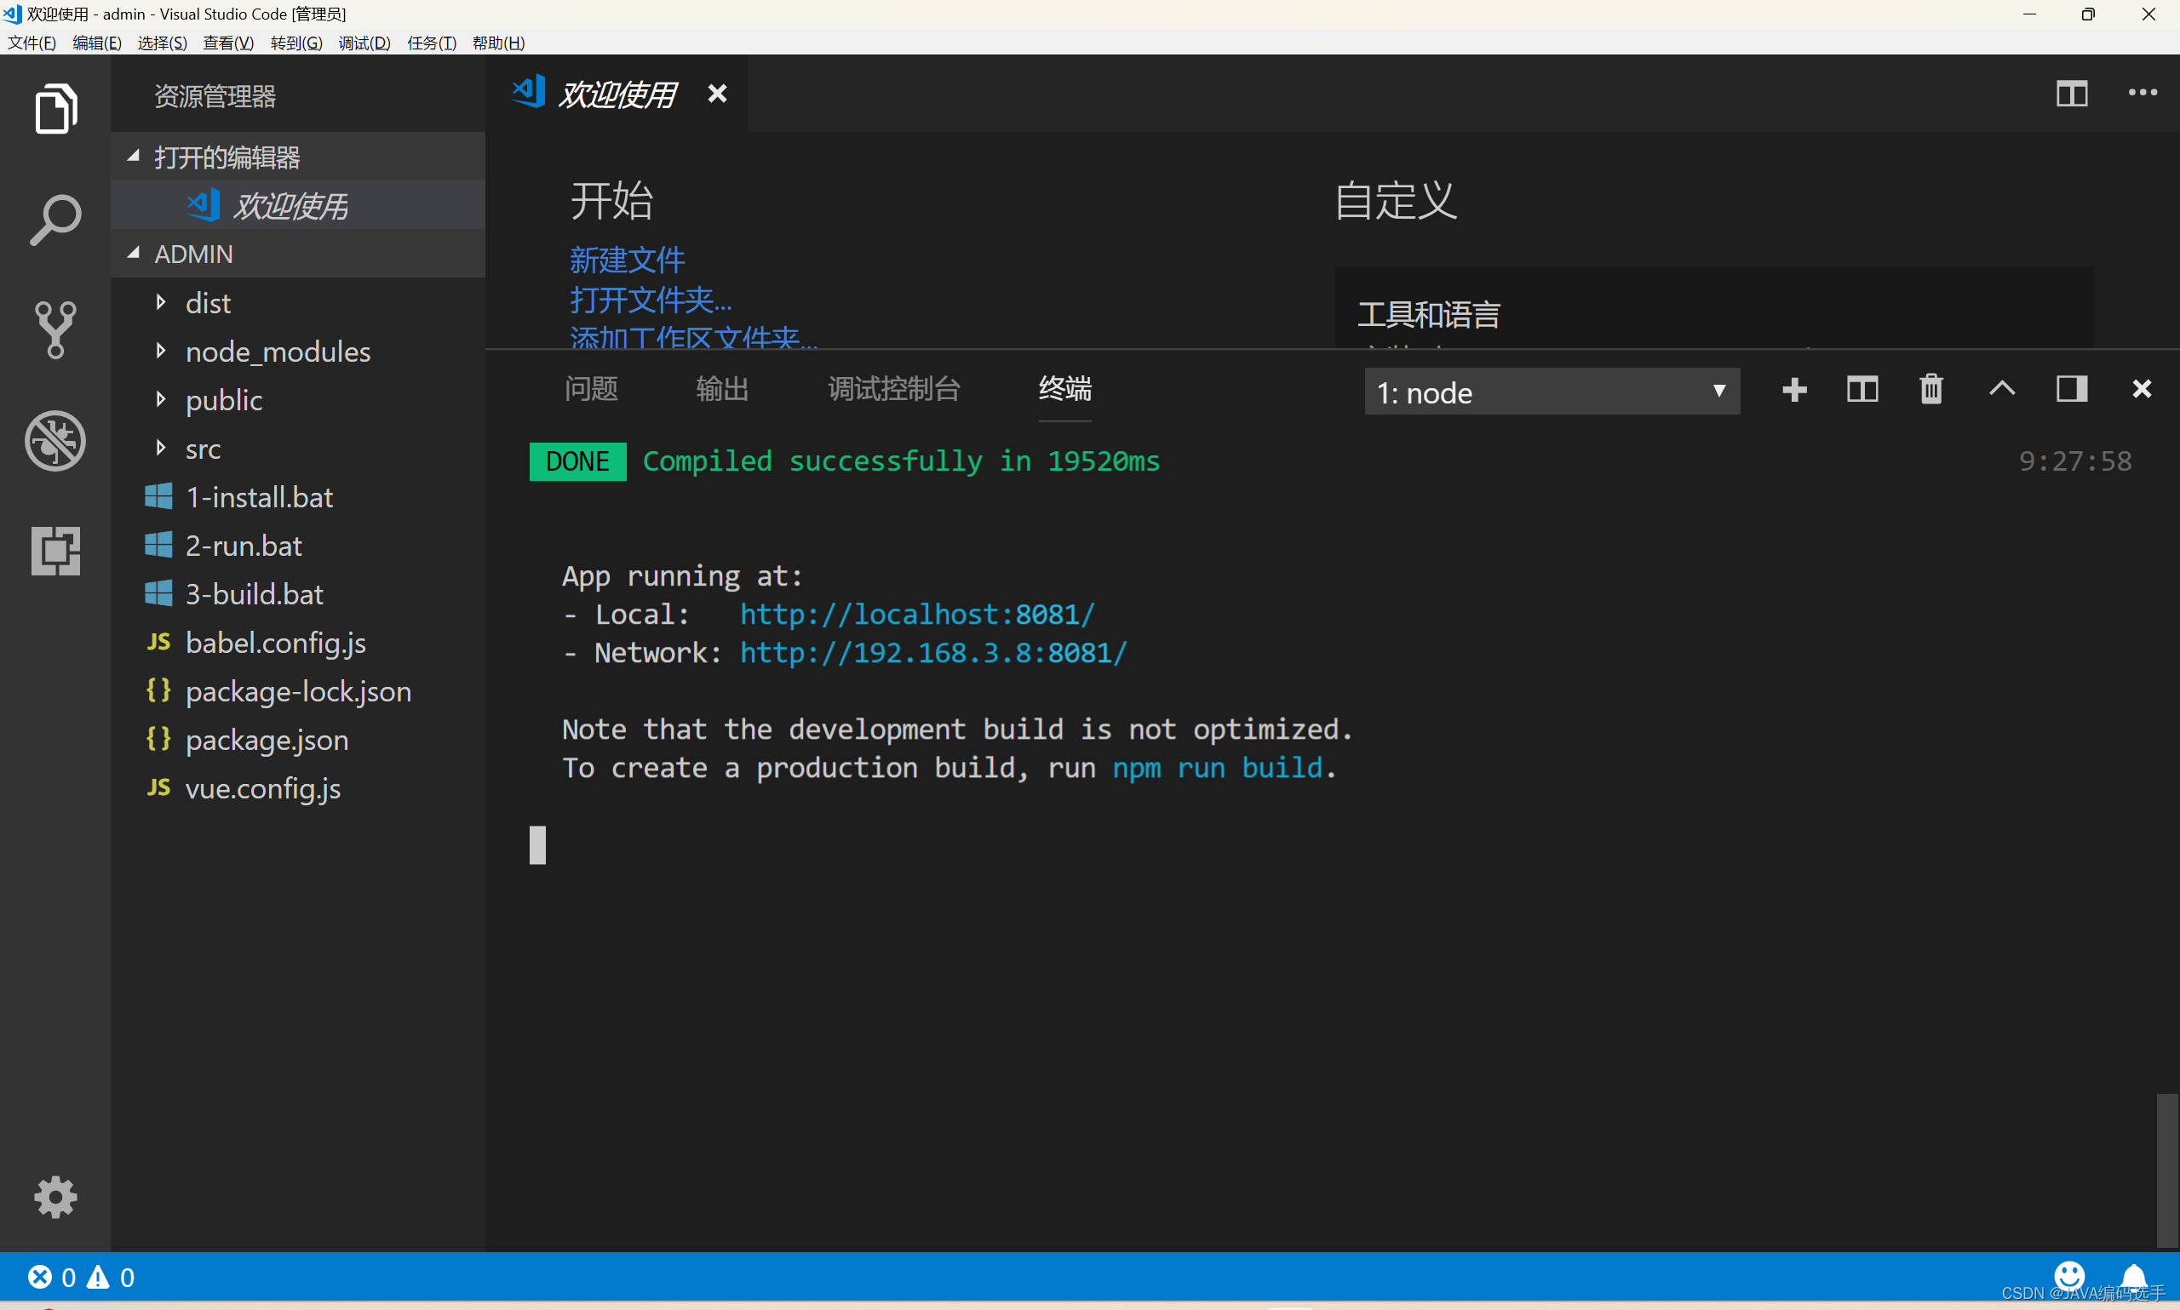Click the terminal vertical scrollbar thumb
This screenshot has width=2180, height=1310.
(x=2166, y=1169)
